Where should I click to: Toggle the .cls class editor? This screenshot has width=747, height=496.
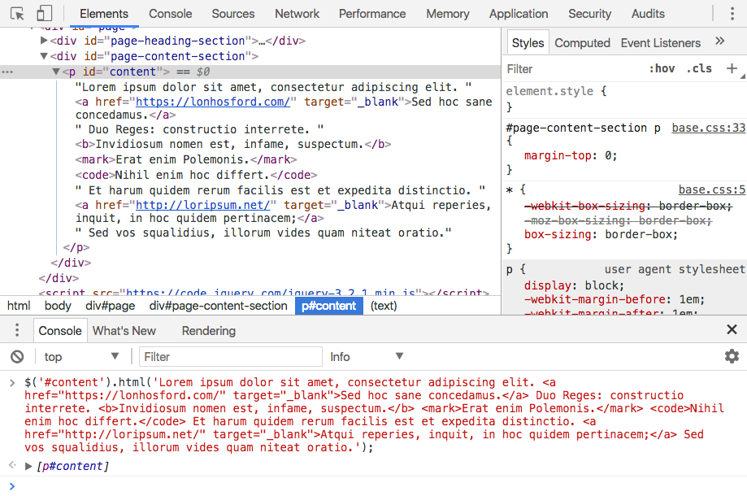click(x=699, y=68)
